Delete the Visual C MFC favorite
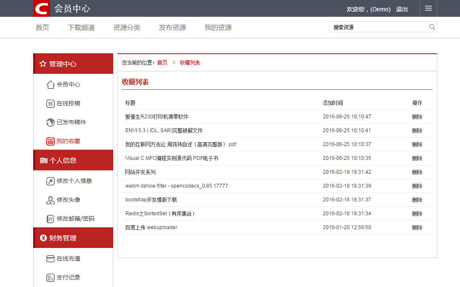460x287 pixels. coord(417,158)
